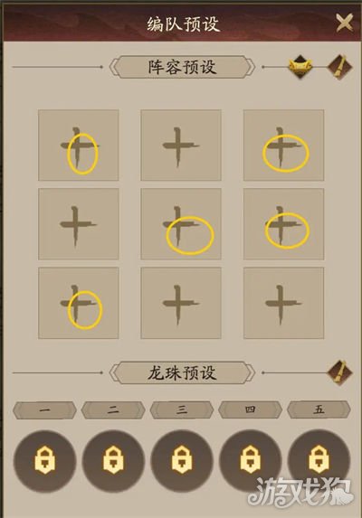Select dragon ball preset tab 一
This screenshot has height=518, width=362.
pos(44,410)
